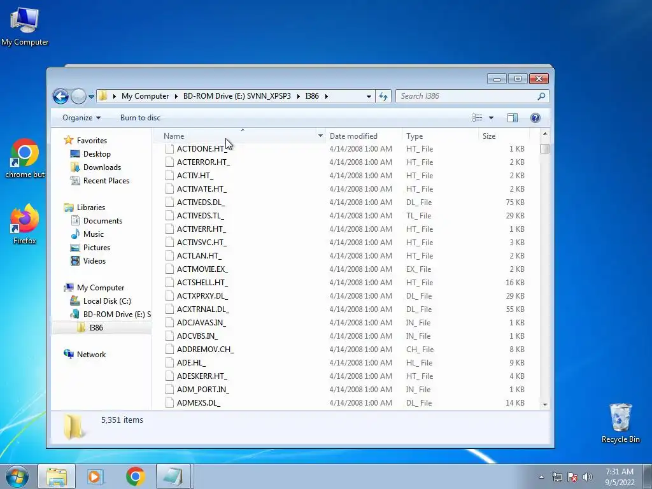
Task: Open the Videos library
Action: [94, 260]
